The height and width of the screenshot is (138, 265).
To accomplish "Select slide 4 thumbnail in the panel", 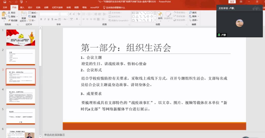I will tap(21, 97).
